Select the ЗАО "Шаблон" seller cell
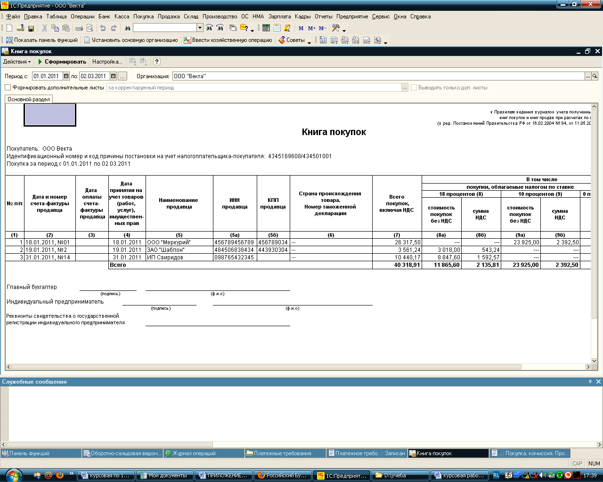Image resolution: width=603 pixels, height=482 pixels. pyautogui.click(x=179, y=250)
